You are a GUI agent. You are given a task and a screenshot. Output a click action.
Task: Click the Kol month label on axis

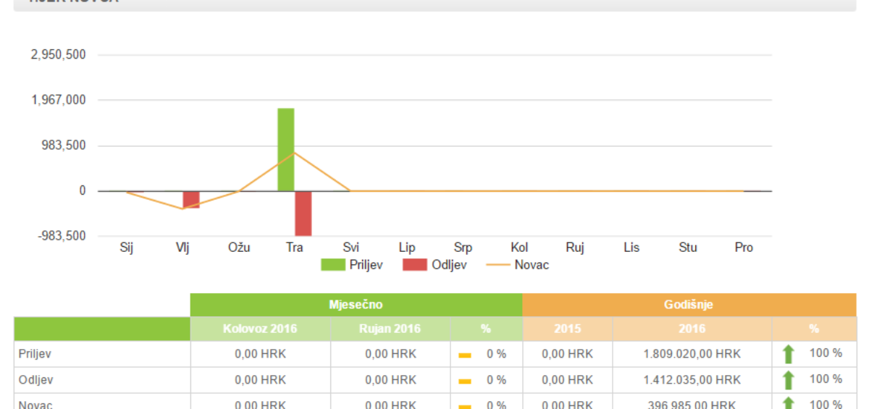(519, 248)
